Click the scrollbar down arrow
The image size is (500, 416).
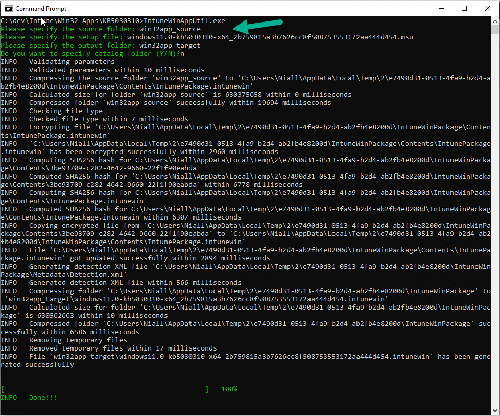click(495, 411)
